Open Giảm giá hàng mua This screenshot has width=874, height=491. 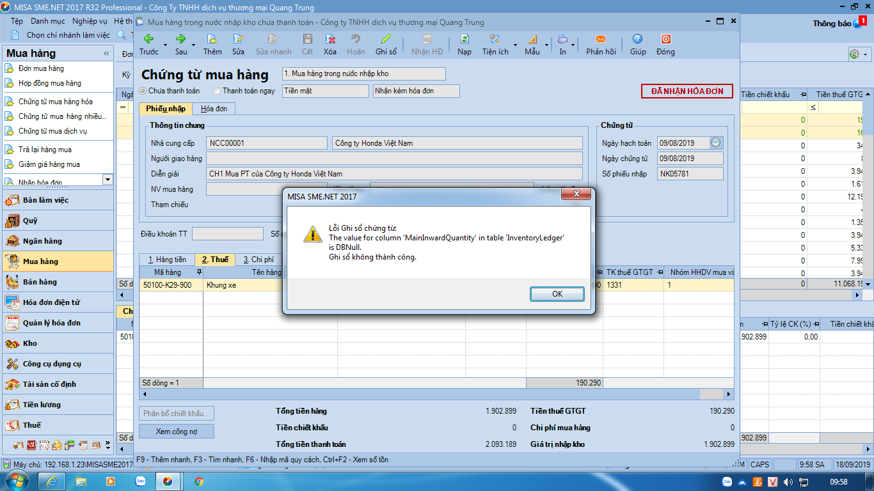[x=49, y=164]
